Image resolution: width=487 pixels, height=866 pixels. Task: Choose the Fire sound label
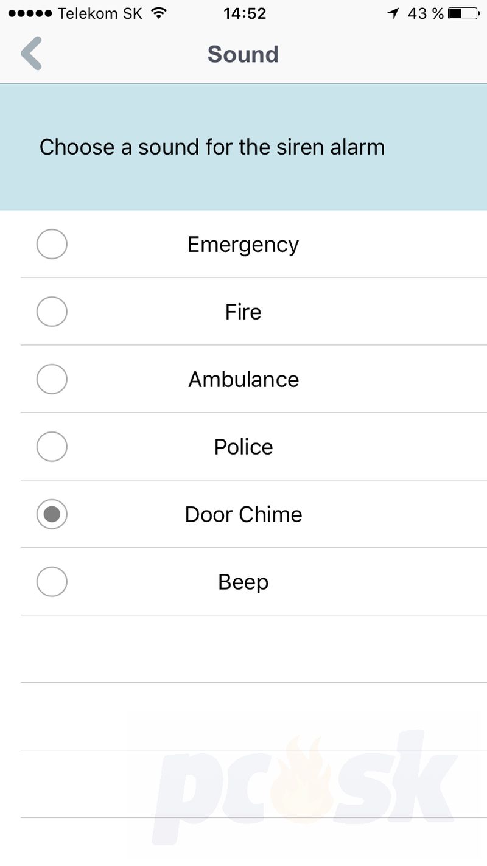[243, 312]
